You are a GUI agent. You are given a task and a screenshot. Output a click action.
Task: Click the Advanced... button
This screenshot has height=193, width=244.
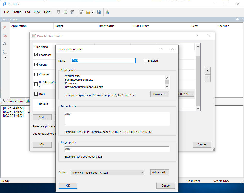coord(160,172)
